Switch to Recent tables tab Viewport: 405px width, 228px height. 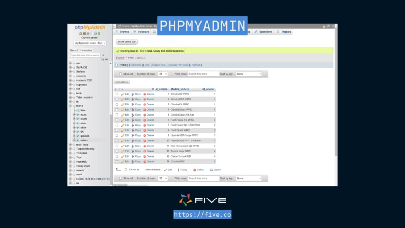74,50
